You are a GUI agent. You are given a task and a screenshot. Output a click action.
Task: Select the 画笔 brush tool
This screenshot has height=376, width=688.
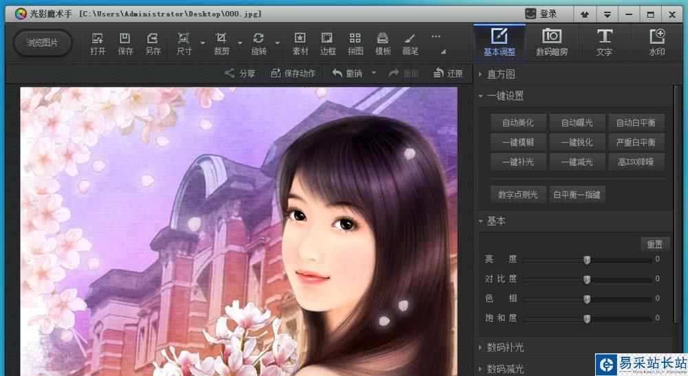[x=410, y=44]
